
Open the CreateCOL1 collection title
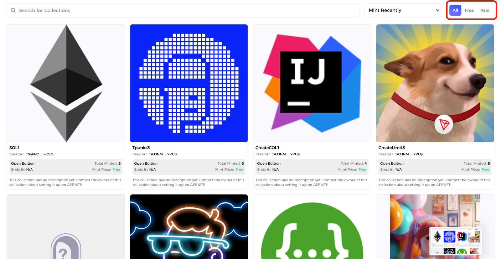coord(267,148)
